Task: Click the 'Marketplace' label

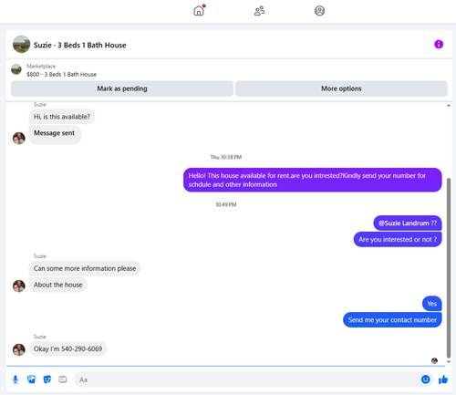Action: (x=41, y=67)
